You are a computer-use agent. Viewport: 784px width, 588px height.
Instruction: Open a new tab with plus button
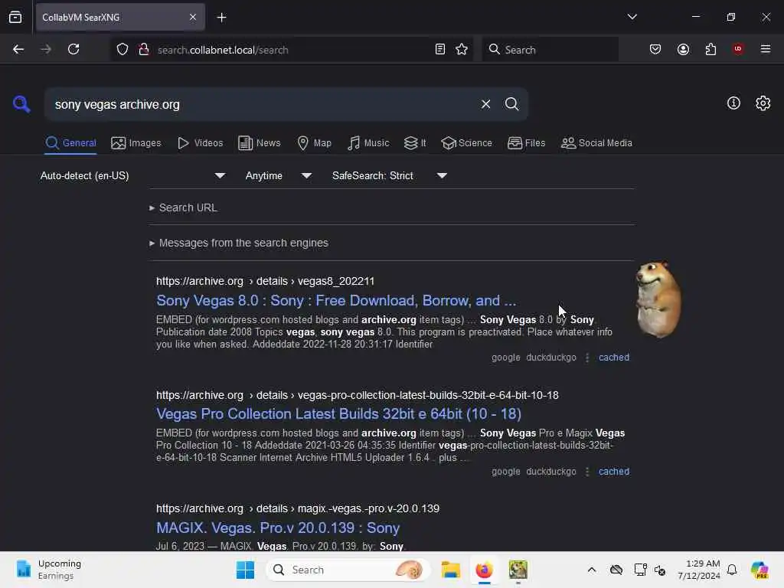pyautogui.click(x=221, y=18)
